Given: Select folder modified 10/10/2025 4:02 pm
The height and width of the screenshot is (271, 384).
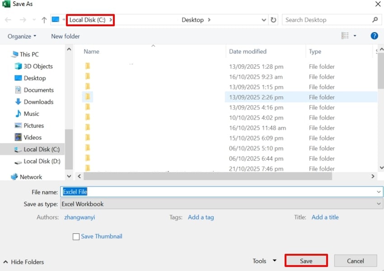Looking at the screenshot, I should (229, 118).
